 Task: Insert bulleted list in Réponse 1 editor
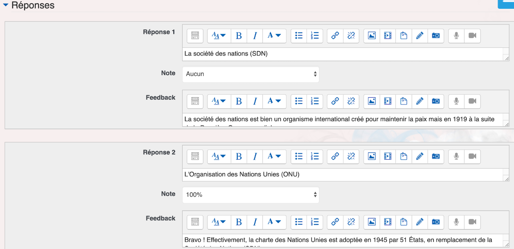299,36
